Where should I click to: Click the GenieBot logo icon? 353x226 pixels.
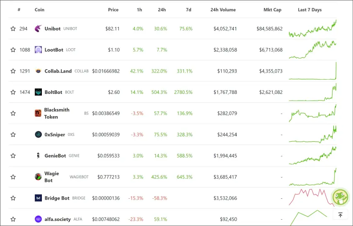point(38,156)
